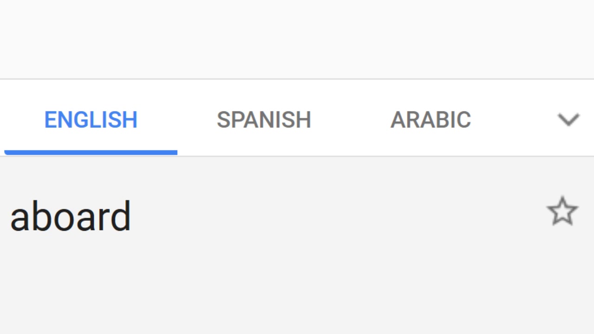Add "aboard" to the saved phrasebook
Screen dimensions: 594x334
point(562,212)
